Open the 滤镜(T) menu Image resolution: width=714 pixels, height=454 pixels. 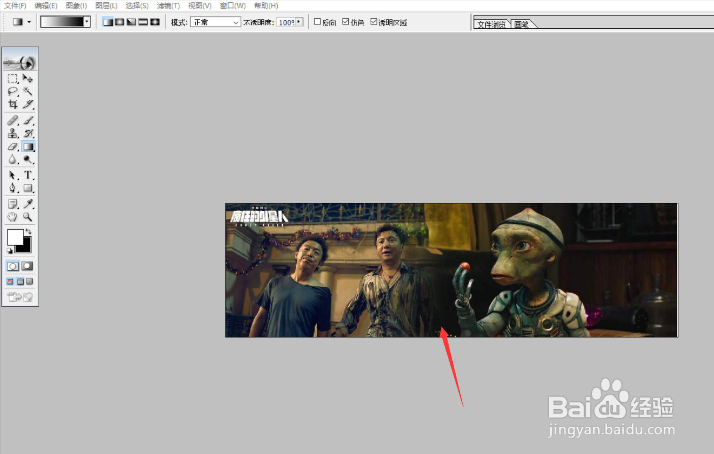pos(168,6)
